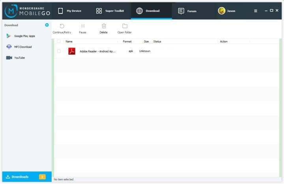Click the downloads count badge
284x184 pixels.
(42, 177)
